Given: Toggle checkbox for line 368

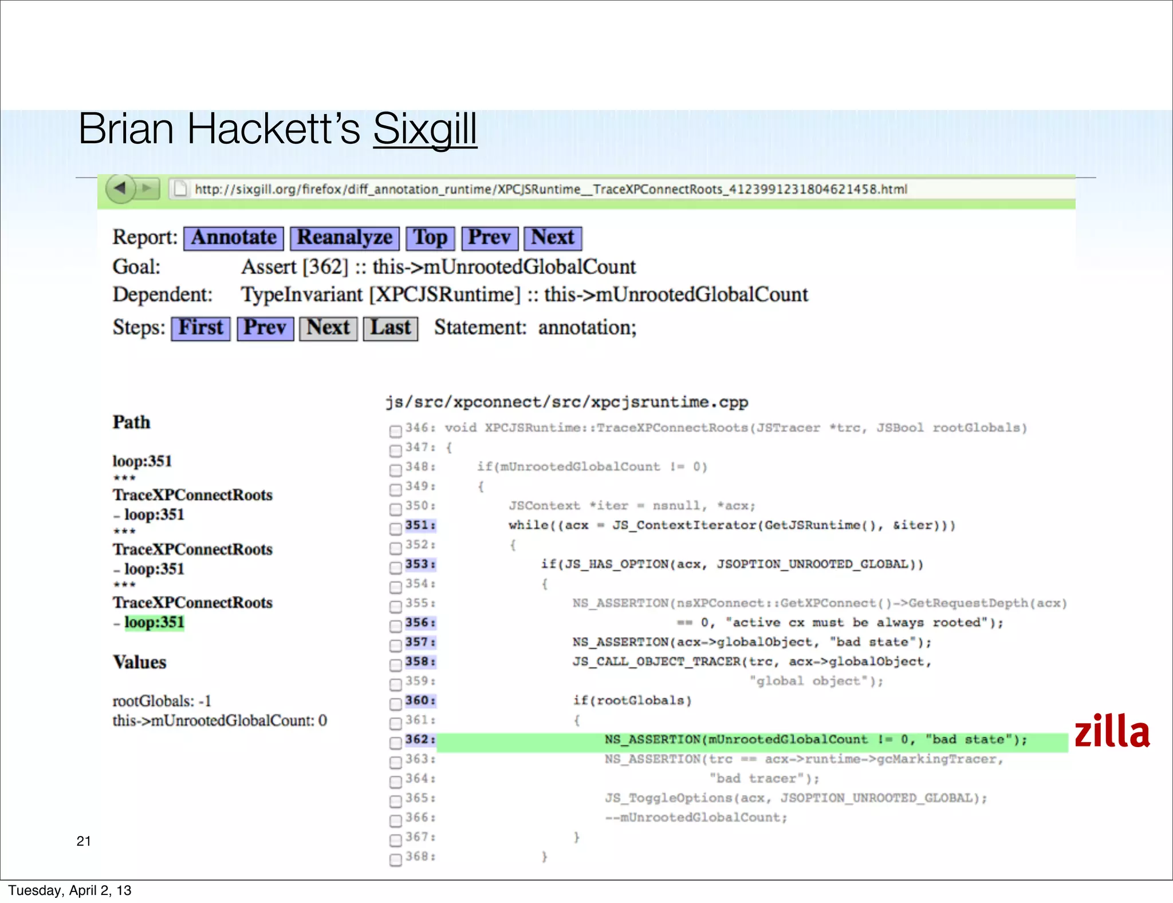Looking at the screenshot, I should tap(395, 859).
